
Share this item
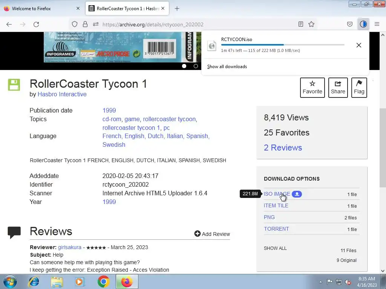pos(338,88)
